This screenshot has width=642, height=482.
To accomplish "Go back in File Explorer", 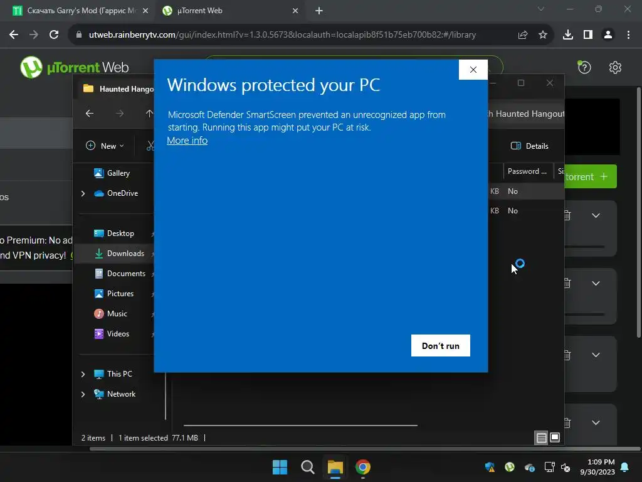I will pos(89,114).
